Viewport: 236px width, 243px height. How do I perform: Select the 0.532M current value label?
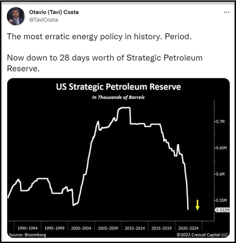coord(222,210)
